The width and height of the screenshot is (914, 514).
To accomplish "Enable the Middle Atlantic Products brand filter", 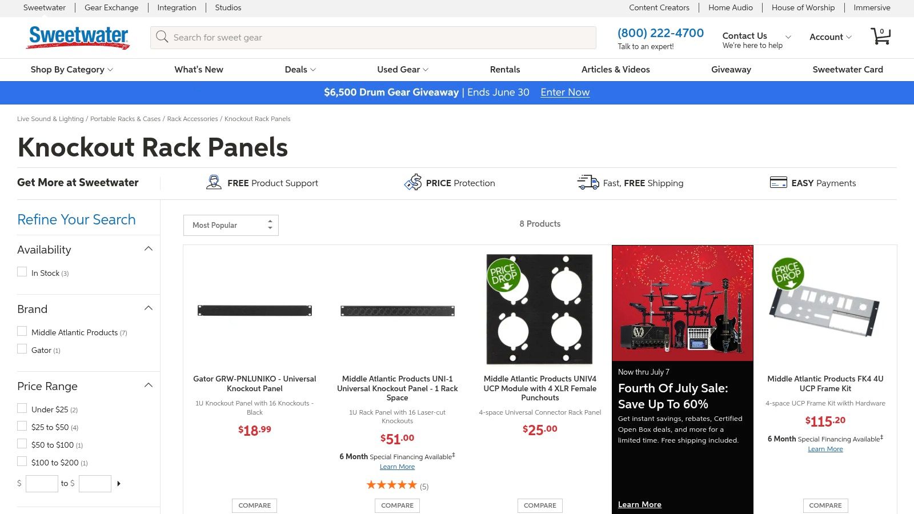I will 22,331.
